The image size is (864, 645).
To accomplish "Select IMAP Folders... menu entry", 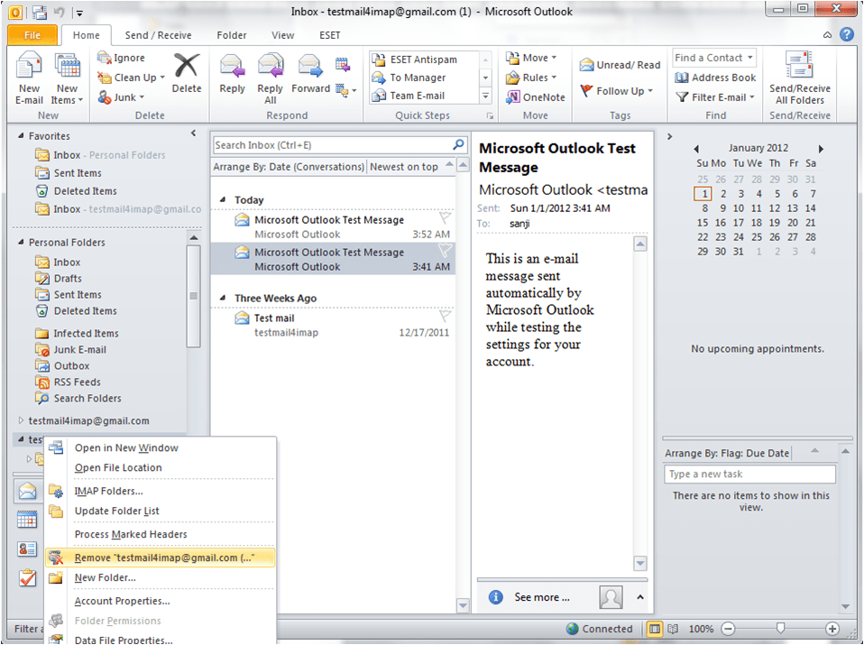I will (x=161, y=491).
